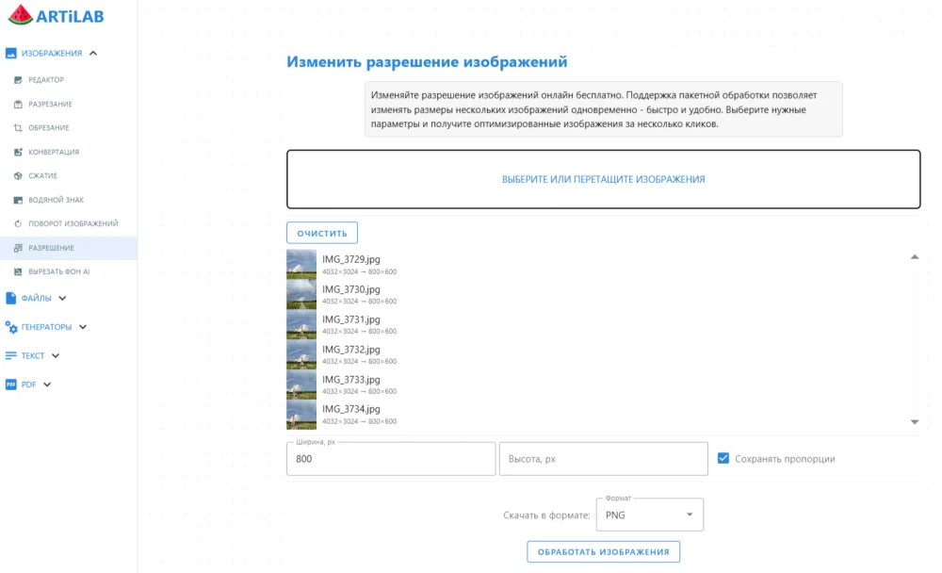This screenshot has height=573, width=942.
Task: Click the file list scroll-up arrow
Action: (915, 257)
